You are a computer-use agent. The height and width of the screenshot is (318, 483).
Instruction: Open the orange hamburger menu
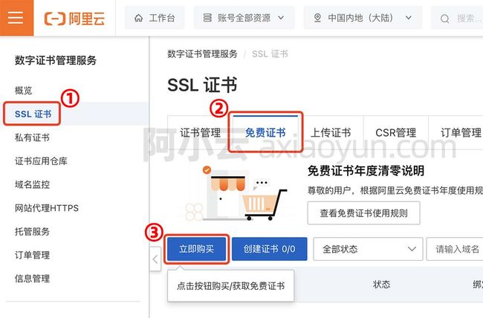16,18
